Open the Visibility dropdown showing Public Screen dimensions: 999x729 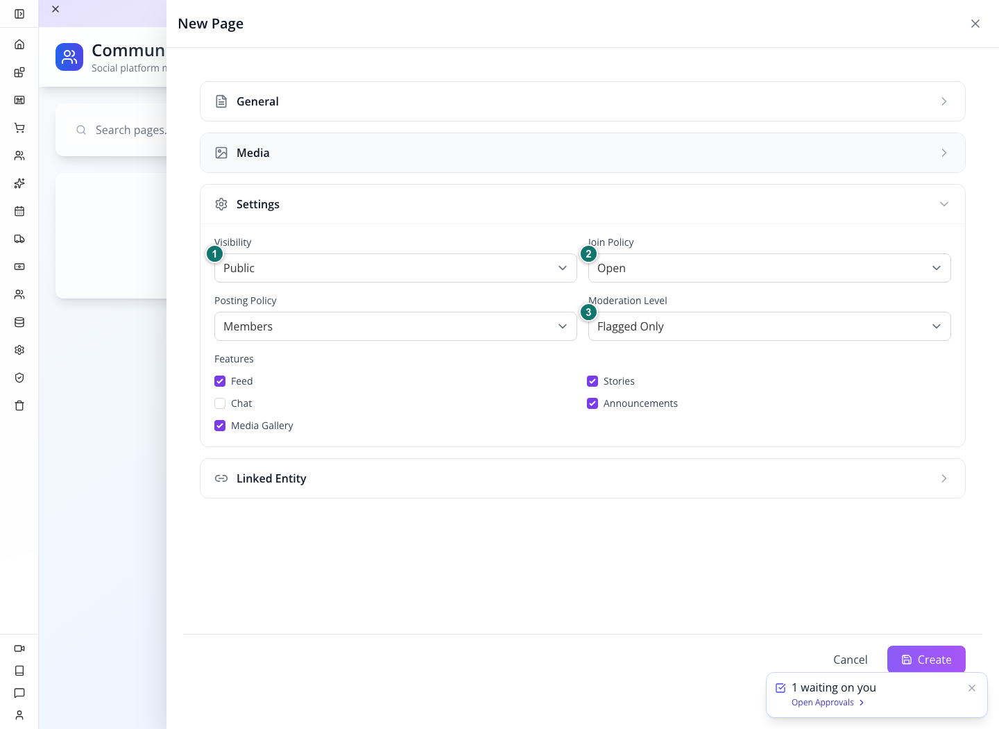[395, 268]
